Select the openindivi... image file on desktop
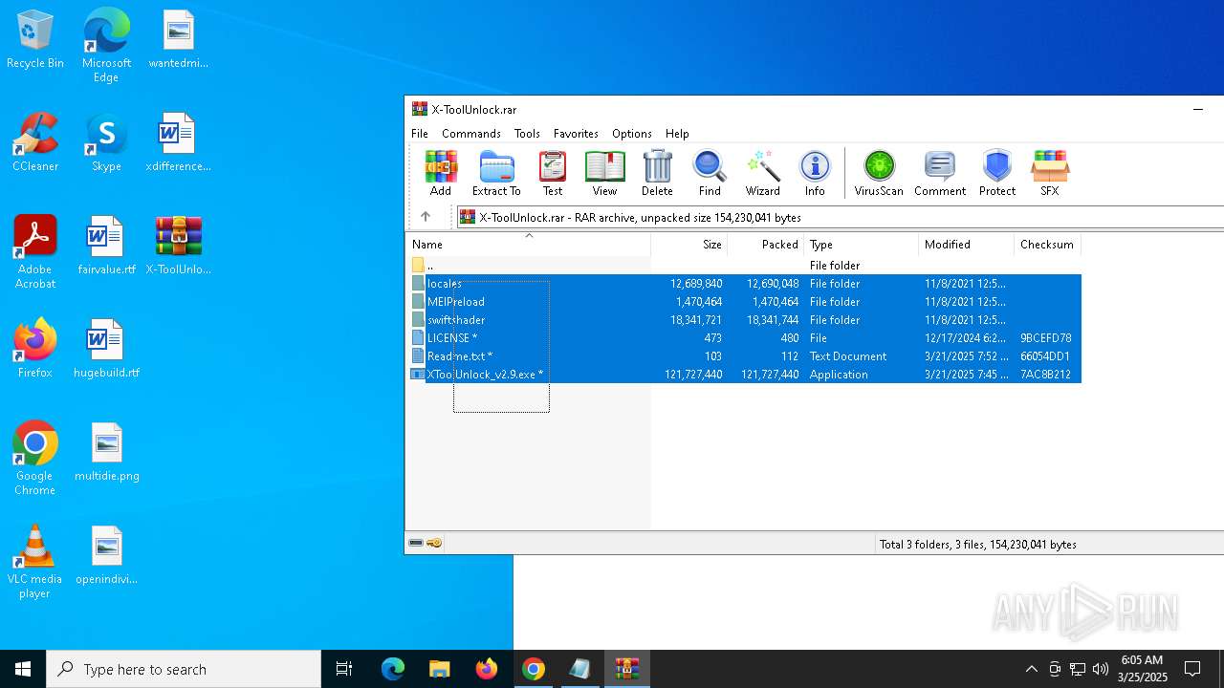This screenshot has width=1224, height=688. point(106,555)
